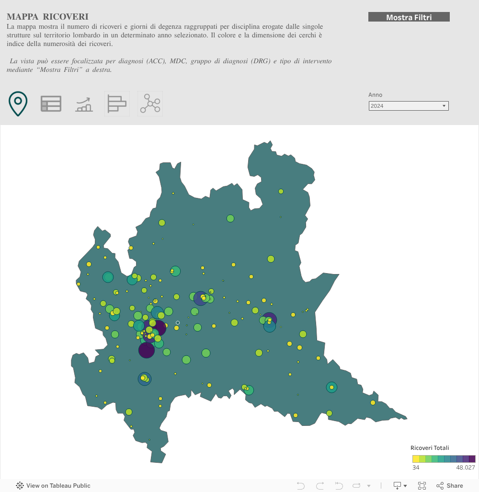Click the Tableau redo arrow
This screenshot has height=492, width=479.
click(x=320, y=485)
